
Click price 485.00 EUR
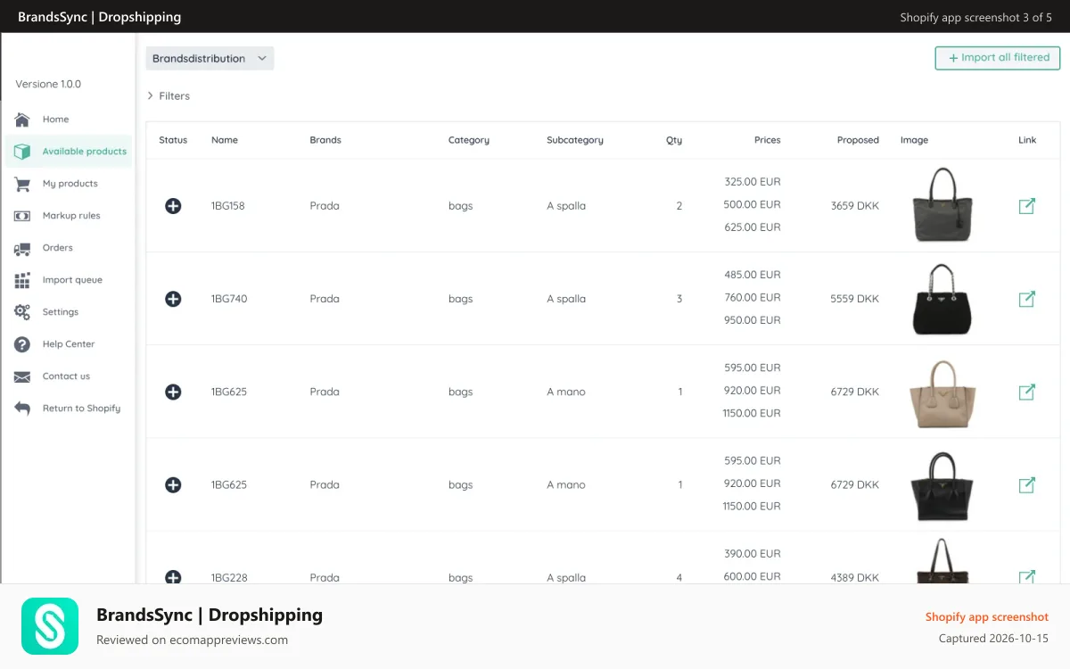753,275
